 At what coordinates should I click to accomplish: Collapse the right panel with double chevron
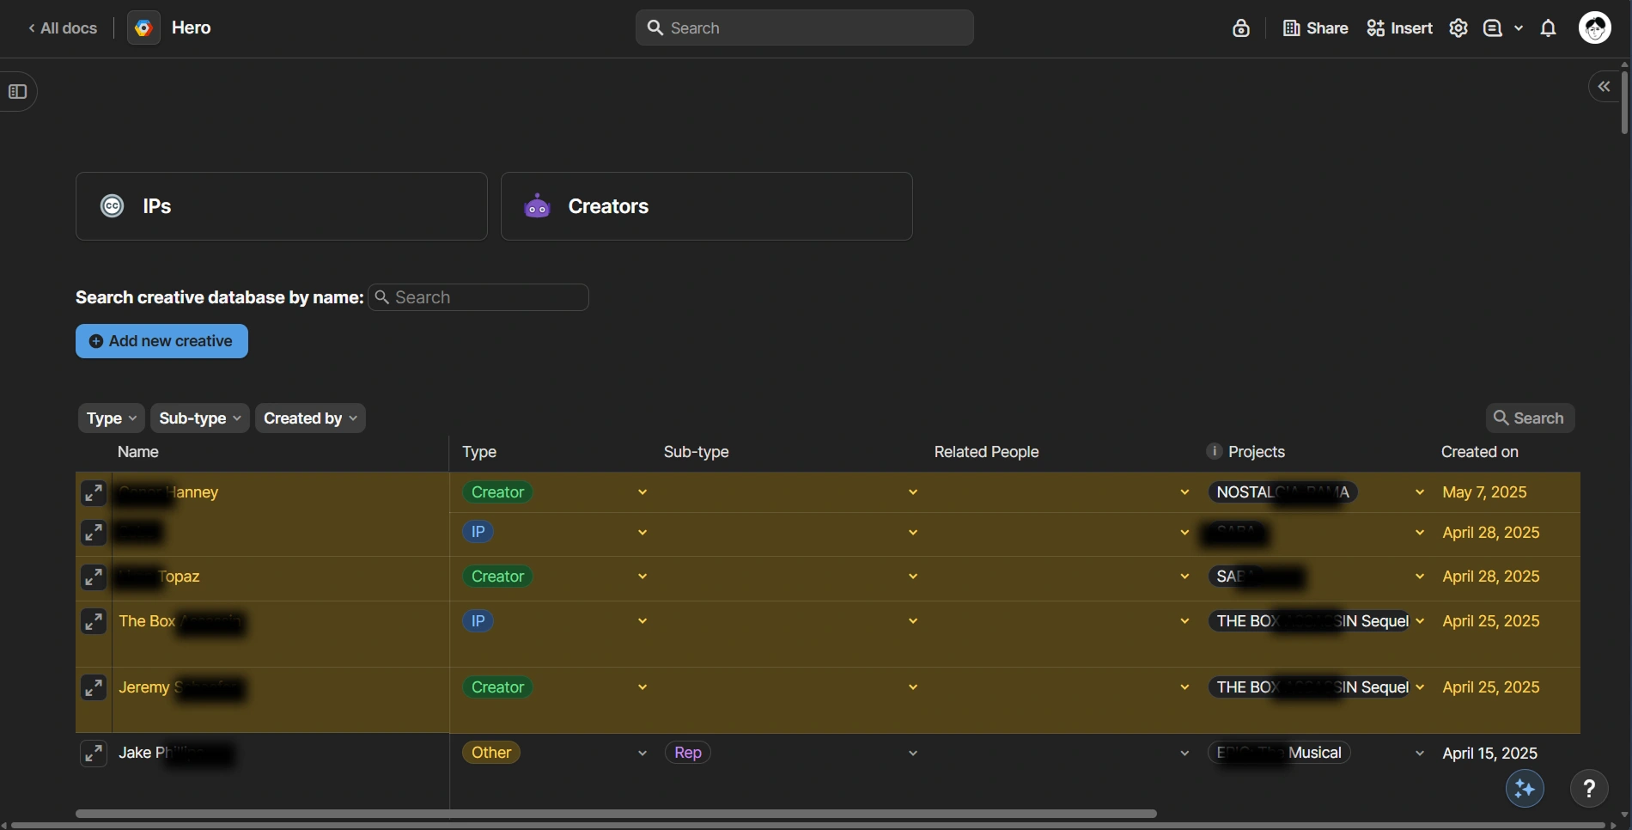[1604, 87]
